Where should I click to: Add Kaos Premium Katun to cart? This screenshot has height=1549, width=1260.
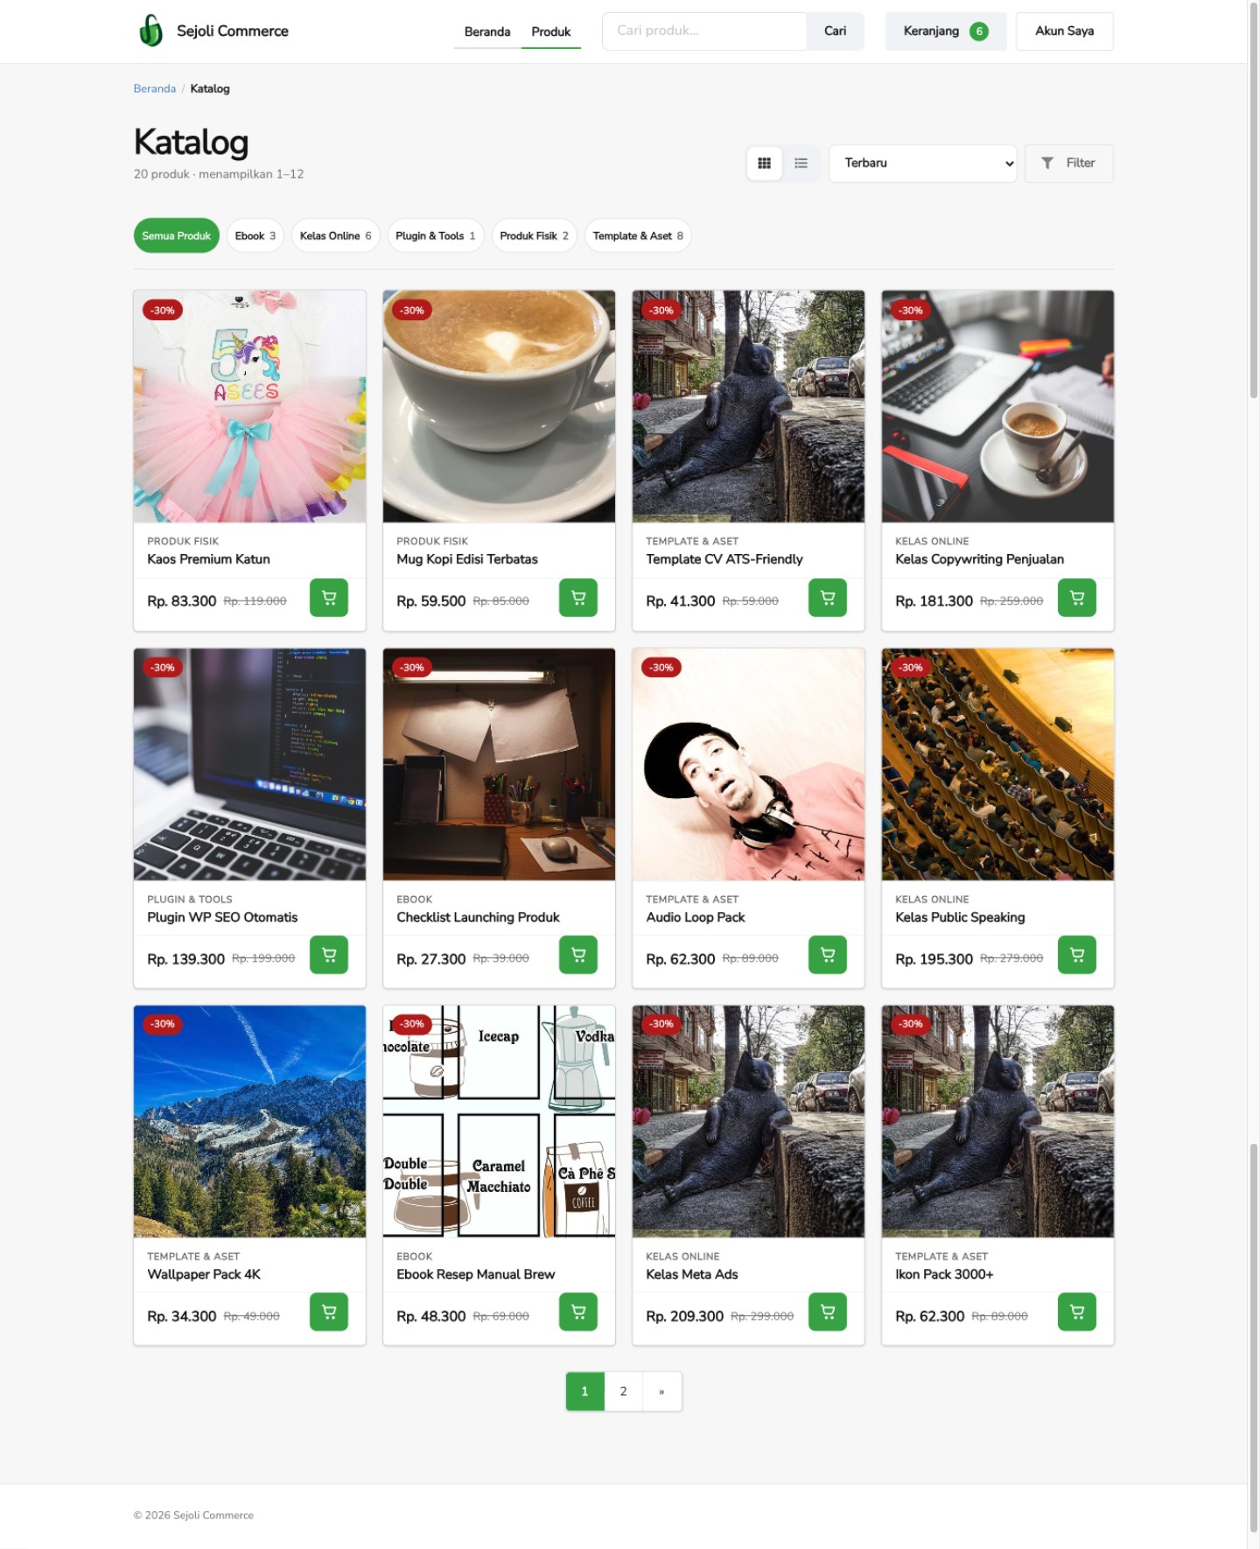329,598
